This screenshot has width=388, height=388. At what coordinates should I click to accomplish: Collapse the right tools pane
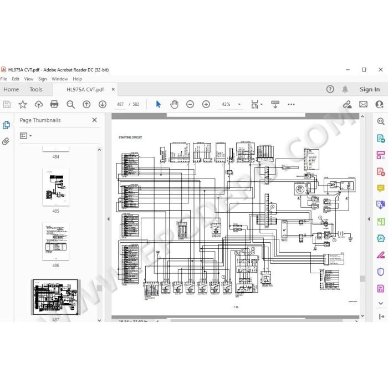click(381, 316)
